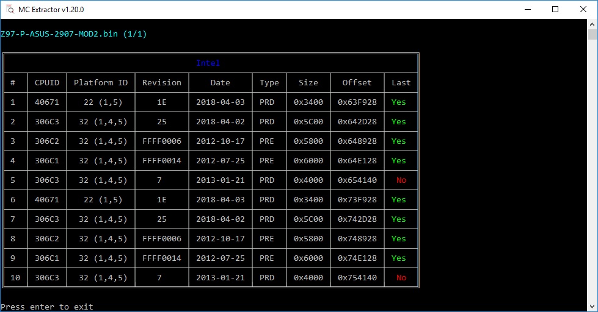
Task: Click the MC Extractor v1.20.0 window title
Action: tap(51, 10)
